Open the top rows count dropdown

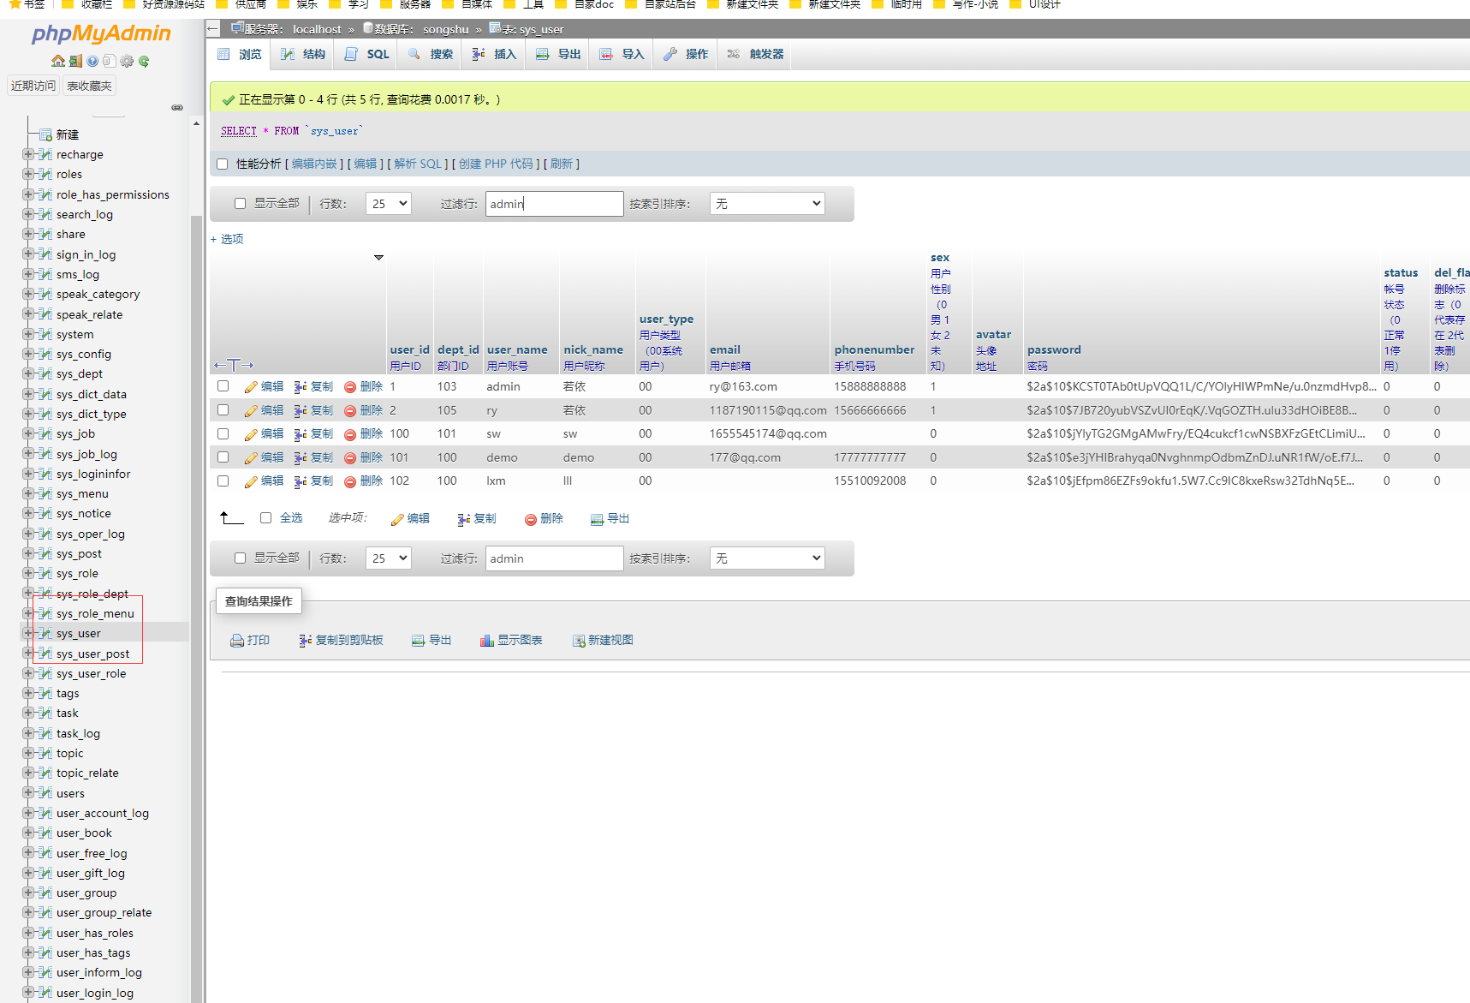point(389,204)
